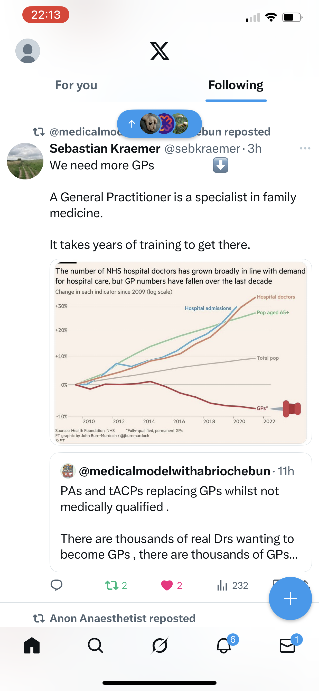Viewport: 319px width, 691px height.
Task: Open the quoted post about PAs and tACPs
Action: [180, 512]
